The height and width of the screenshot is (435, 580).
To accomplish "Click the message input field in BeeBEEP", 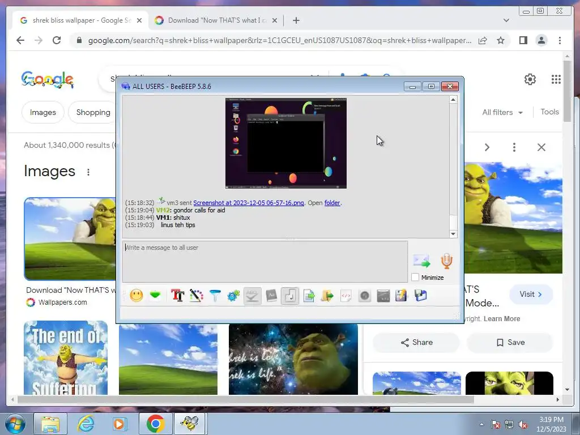I will click(x=265, y=262).
